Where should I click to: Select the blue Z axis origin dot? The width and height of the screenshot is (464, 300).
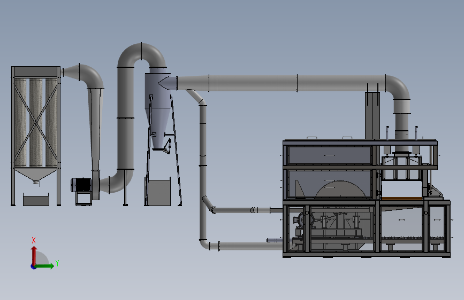(33, 266)
